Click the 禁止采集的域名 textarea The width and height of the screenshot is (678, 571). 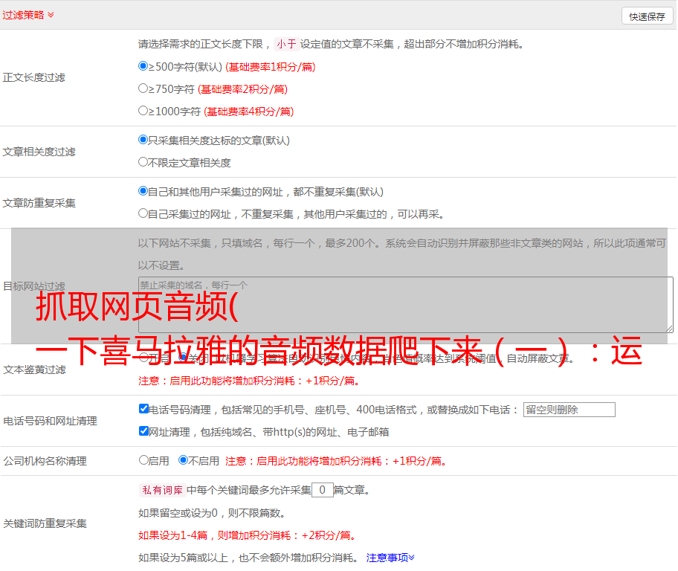pyautogui.click(x=406, y=305)
